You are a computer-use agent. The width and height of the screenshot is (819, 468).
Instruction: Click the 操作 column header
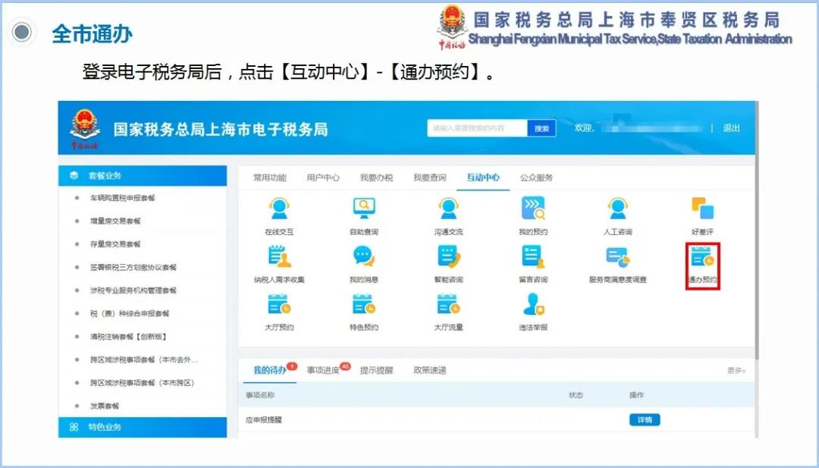(x=637, y=395)
